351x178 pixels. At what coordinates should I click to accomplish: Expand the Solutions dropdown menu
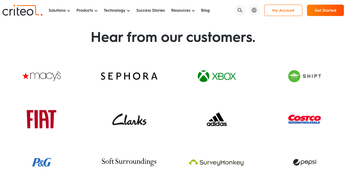(x=59, y=10)
